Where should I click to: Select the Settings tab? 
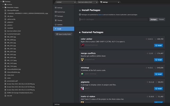[x=105, y=2]
